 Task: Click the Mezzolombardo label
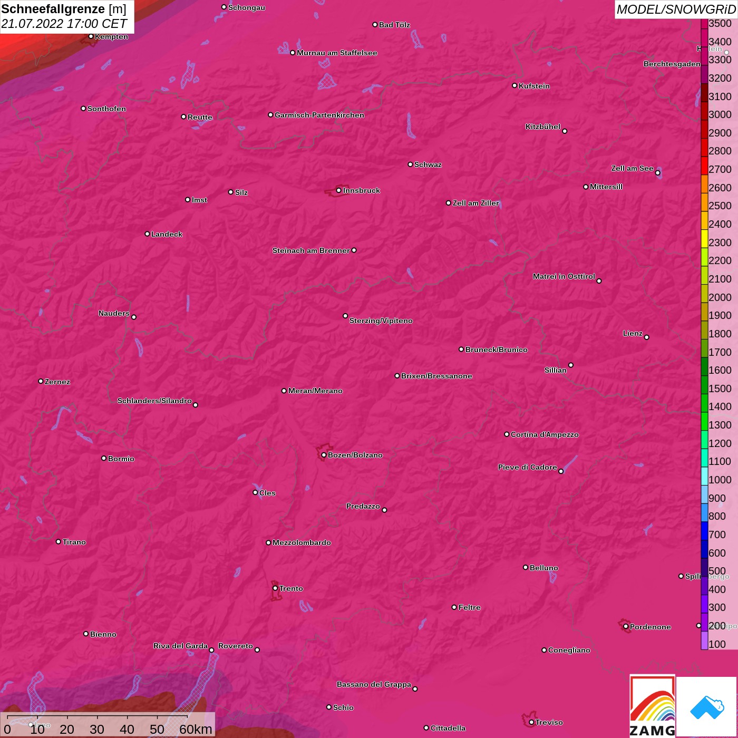(x=302, y=542)
